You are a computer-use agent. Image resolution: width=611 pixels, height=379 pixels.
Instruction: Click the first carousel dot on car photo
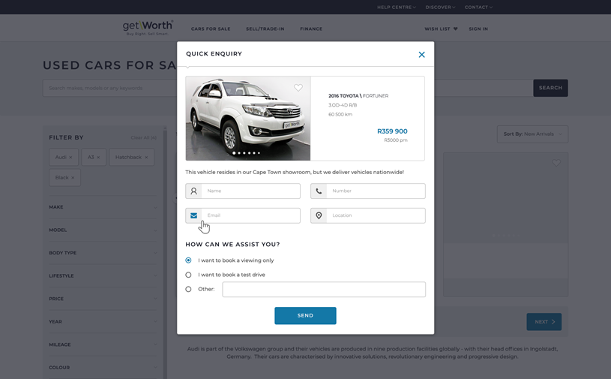tap(234, 153)
